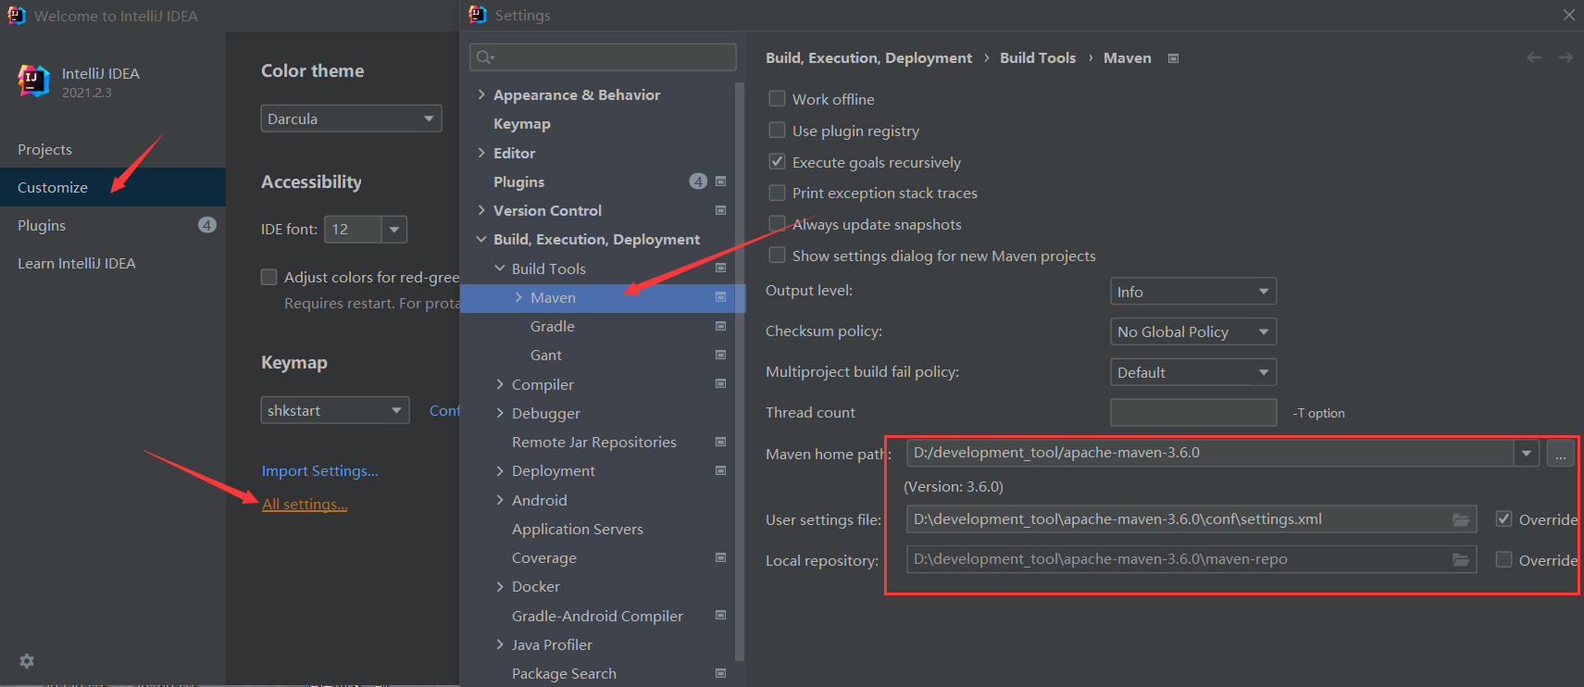The width and height of the screenshot is (1584, 687).
Task: Click the Settings search field
Action: click(603, 57)
